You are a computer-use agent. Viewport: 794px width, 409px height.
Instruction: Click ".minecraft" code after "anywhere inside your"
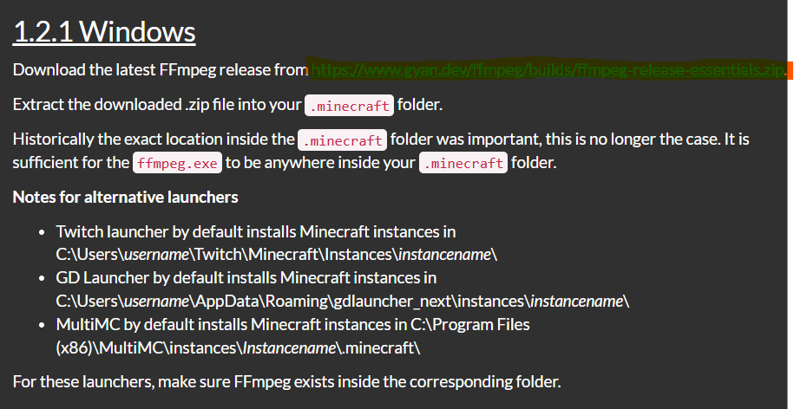pyautogui.click(x=463, y=163)
